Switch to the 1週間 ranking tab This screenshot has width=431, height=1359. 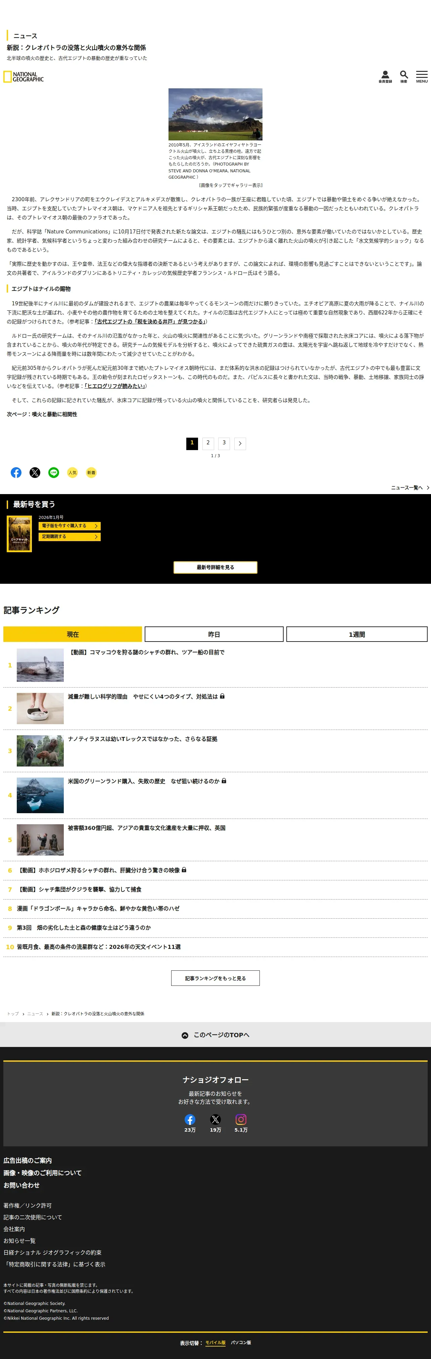[356, 634]
